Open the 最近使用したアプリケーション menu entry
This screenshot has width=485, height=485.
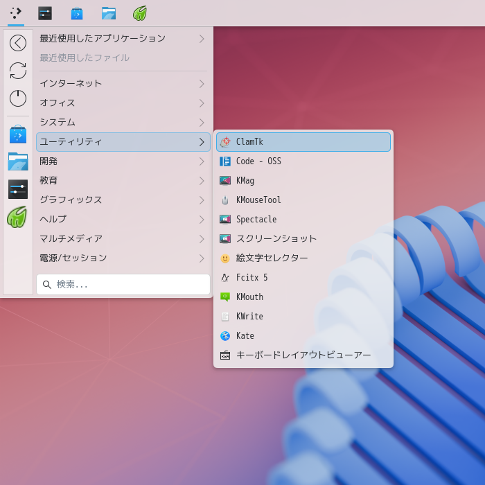coord(123,39)
